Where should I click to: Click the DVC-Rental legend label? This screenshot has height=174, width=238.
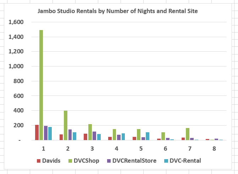pos(186,161)
